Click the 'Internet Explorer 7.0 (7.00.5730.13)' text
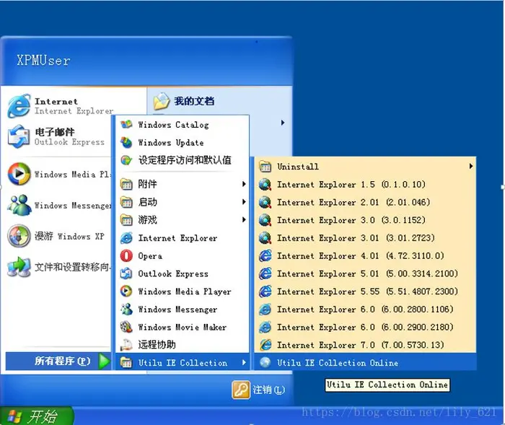The height and width of the screenshot is (425, 505). (x=361, y=345)
